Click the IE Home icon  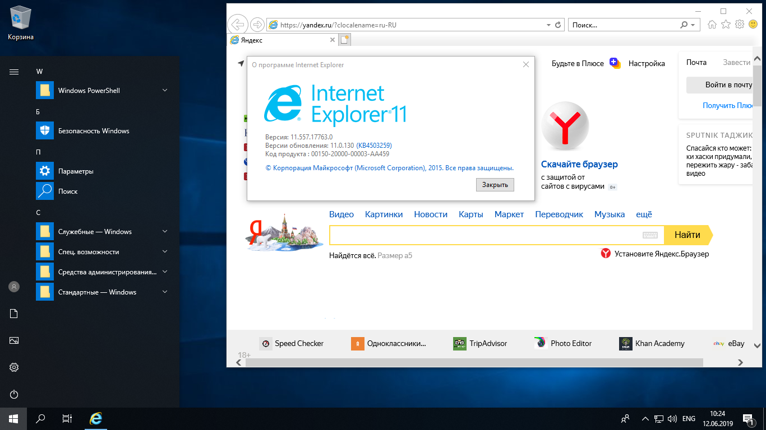(x=712, y=25)
